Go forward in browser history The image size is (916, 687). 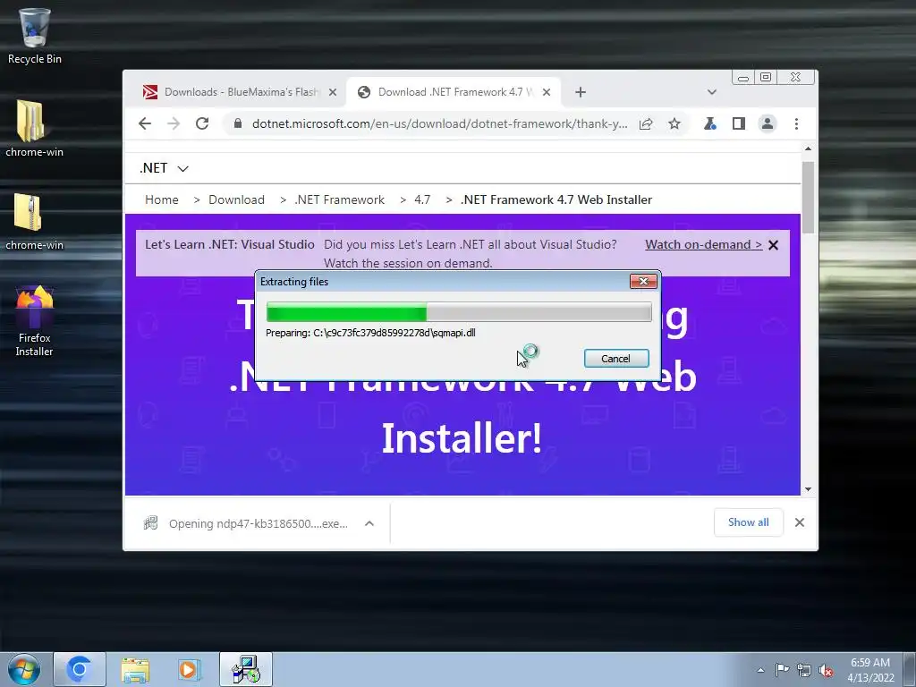(x=174, y=123)
